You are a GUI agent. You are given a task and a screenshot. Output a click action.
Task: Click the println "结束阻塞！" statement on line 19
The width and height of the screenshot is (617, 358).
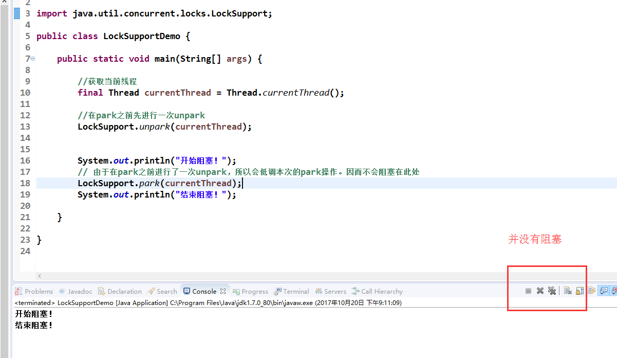(157, 194)
